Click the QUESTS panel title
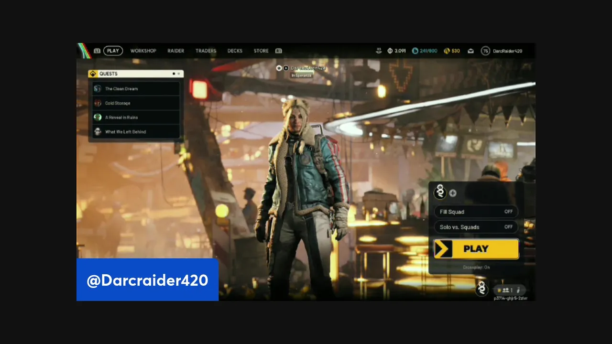Screen dimensions: 612x344 (x=109, y=74)
